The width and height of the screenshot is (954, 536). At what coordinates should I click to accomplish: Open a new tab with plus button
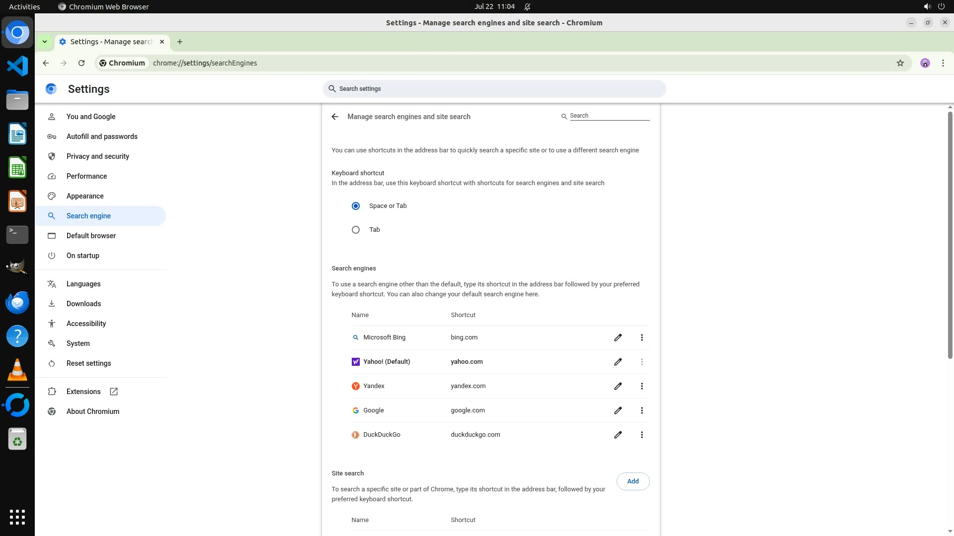180,42
